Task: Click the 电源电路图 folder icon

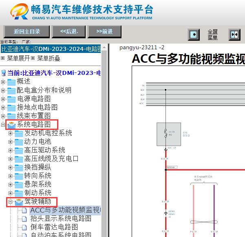Action: point(11,99)
